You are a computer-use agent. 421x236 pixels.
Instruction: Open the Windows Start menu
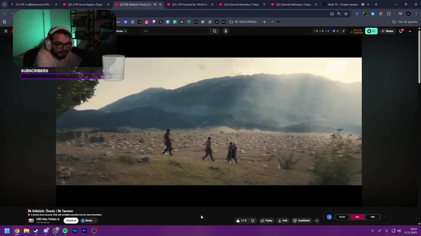(7, 231)
